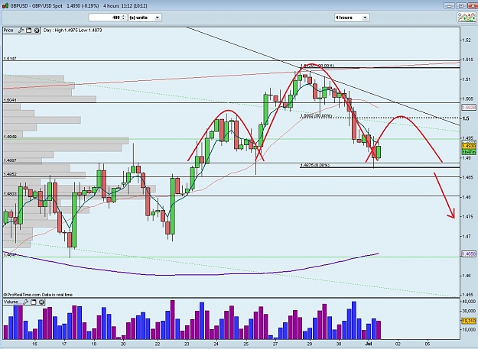This screenshot has width=478, height=349.
Task: Increase units with the stepper up arrow
Action: coord(124,16)
